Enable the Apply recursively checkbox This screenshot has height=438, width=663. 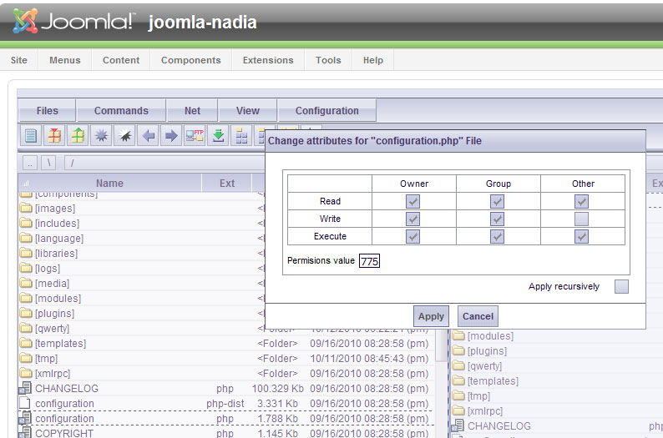point(621,286)
